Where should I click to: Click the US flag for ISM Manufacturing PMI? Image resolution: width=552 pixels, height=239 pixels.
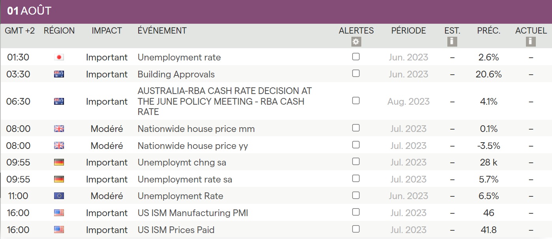point(59,213)
